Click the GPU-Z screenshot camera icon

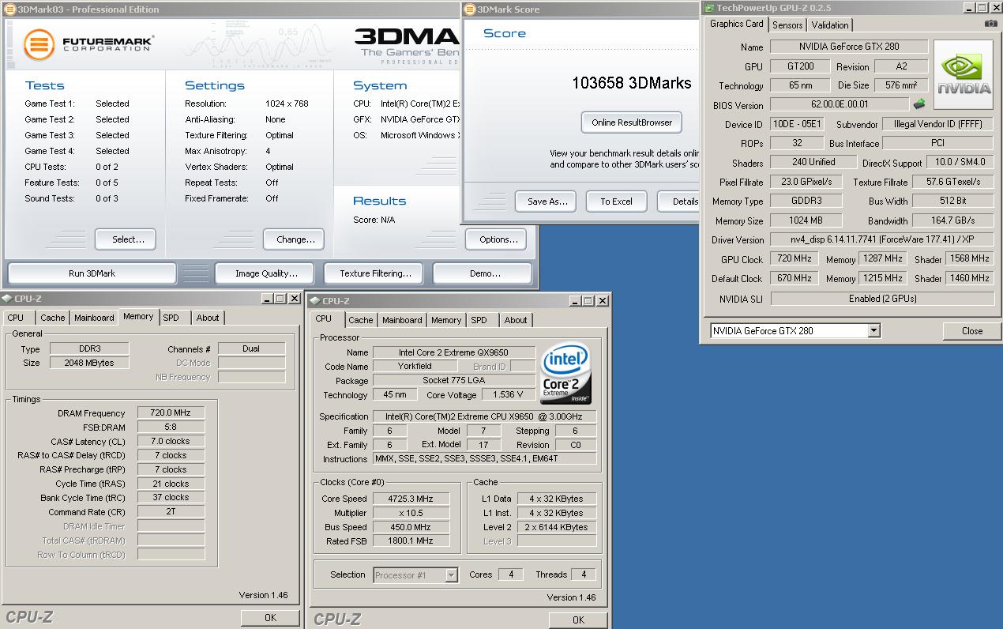coord(990,24)
